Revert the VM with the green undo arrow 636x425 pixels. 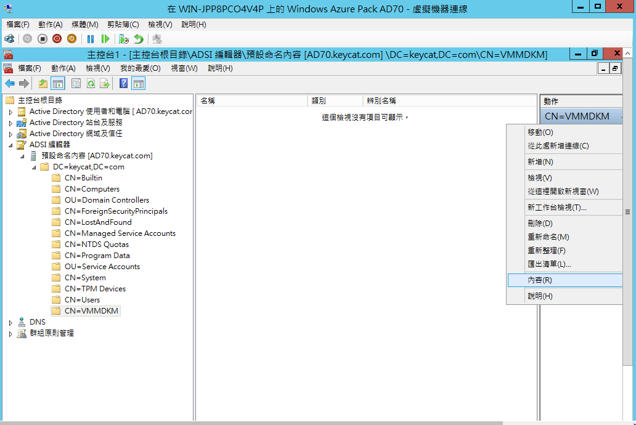(139, 39)
